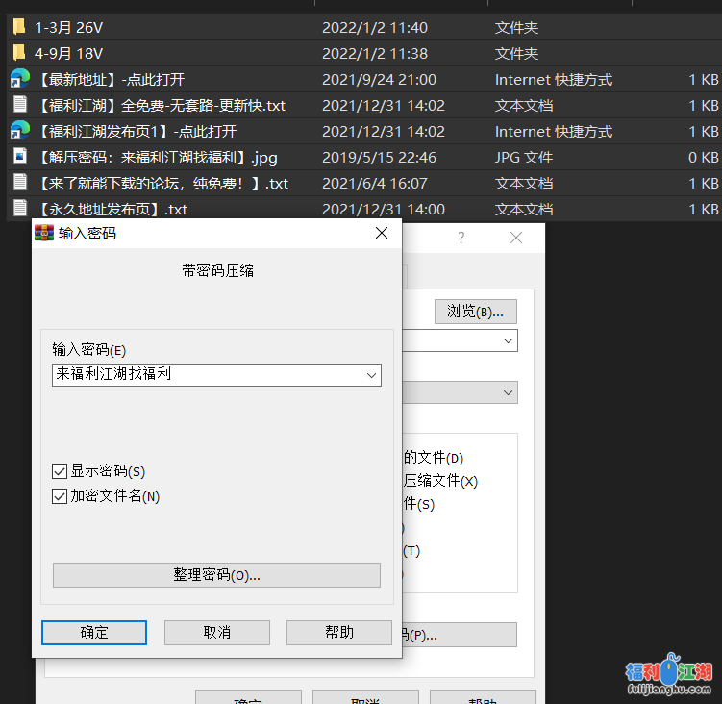
Task: Click the 【福利江湖】全免费 text file icon
Action: 19,105
